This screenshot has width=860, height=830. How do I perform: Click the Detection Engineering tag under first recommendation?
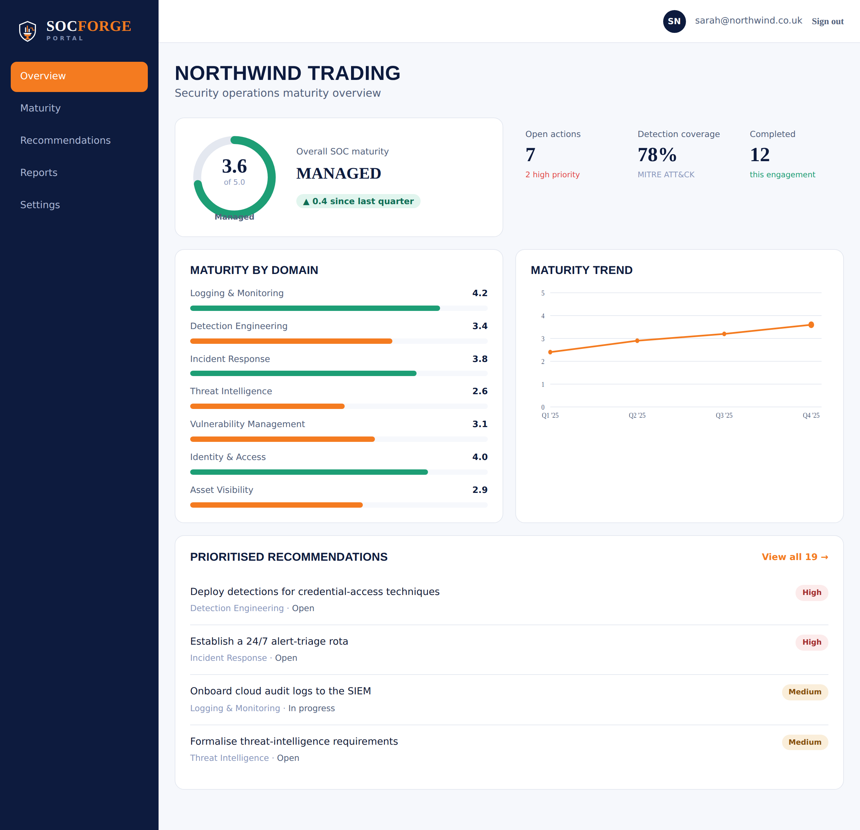237,608
